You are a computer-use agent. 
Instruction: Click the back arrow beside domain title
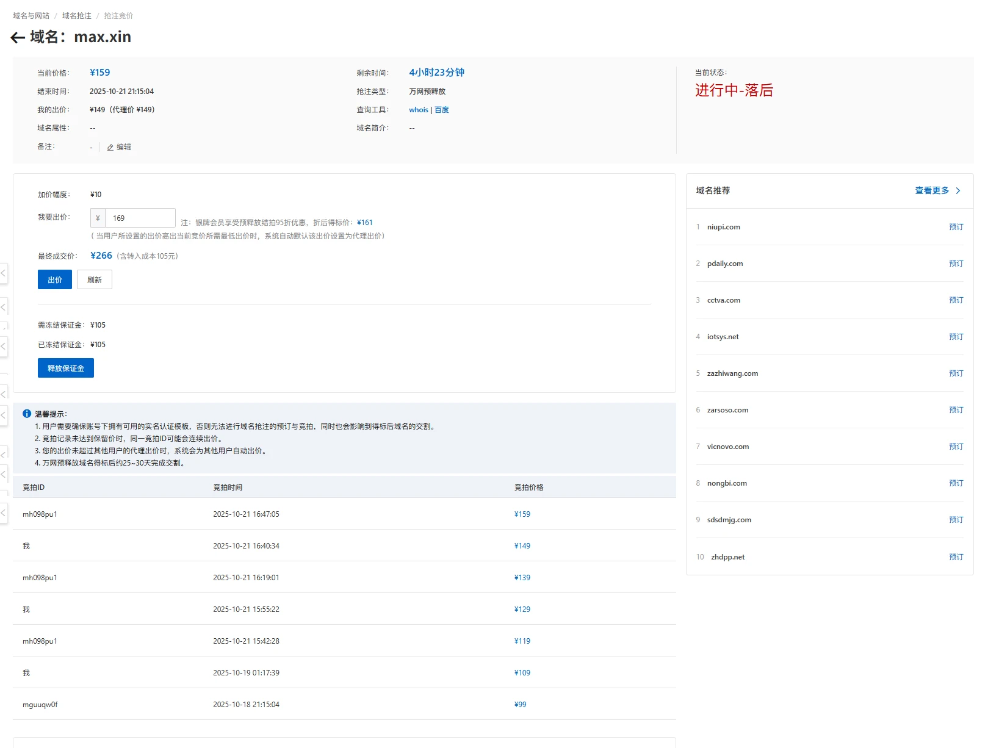click(18, 38)
